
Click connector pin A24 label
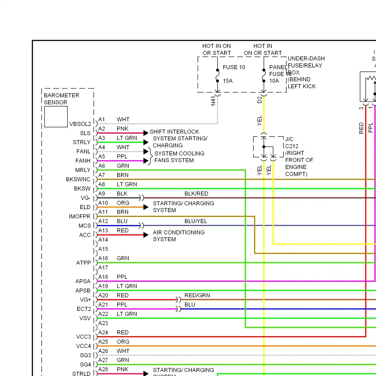tap(103, 333)
